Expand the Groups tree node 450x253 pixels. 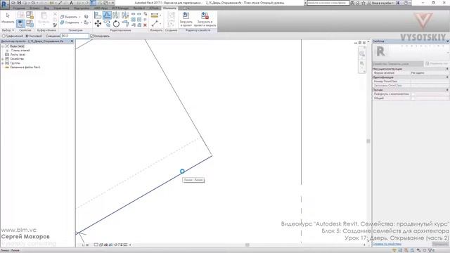3,63
